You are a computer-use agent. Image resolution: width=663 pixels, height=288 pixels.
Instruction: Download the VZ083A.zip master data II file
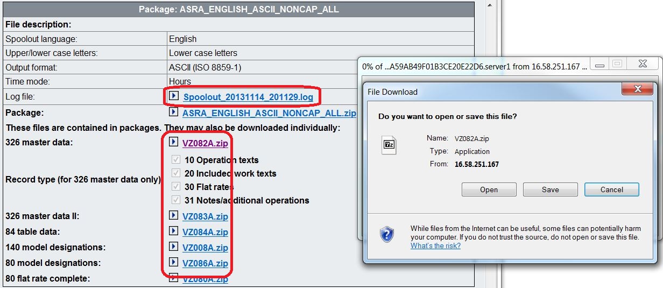click(205, 216)
